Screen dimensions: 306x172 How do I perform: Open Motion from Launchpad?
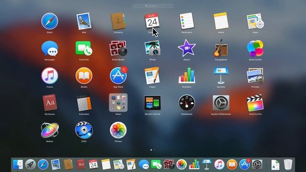tap(50, 130)
